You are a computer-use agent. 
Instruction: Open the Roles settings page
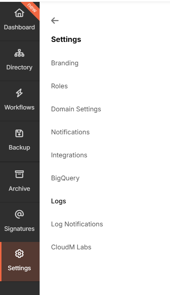point(59,86)
